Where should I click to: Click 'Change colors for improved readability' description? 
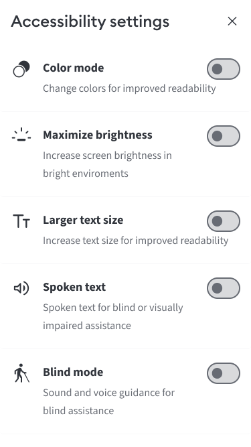[129, 88]
